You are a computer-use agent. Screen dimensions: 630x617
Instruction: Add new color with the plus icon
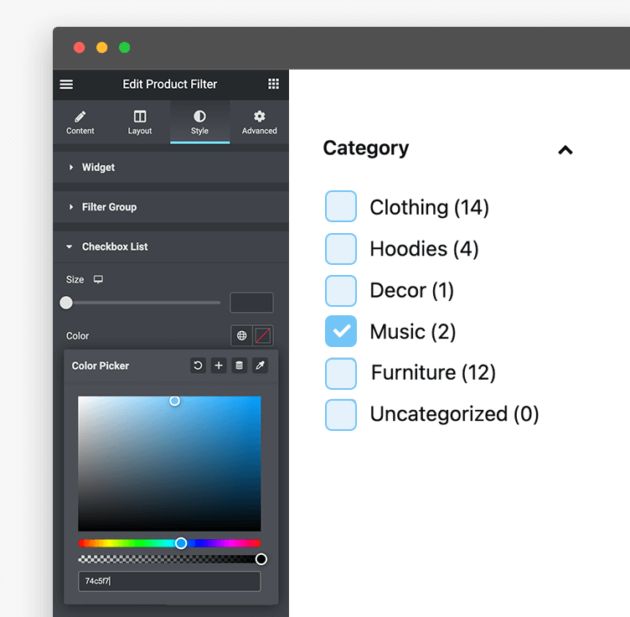219,366
